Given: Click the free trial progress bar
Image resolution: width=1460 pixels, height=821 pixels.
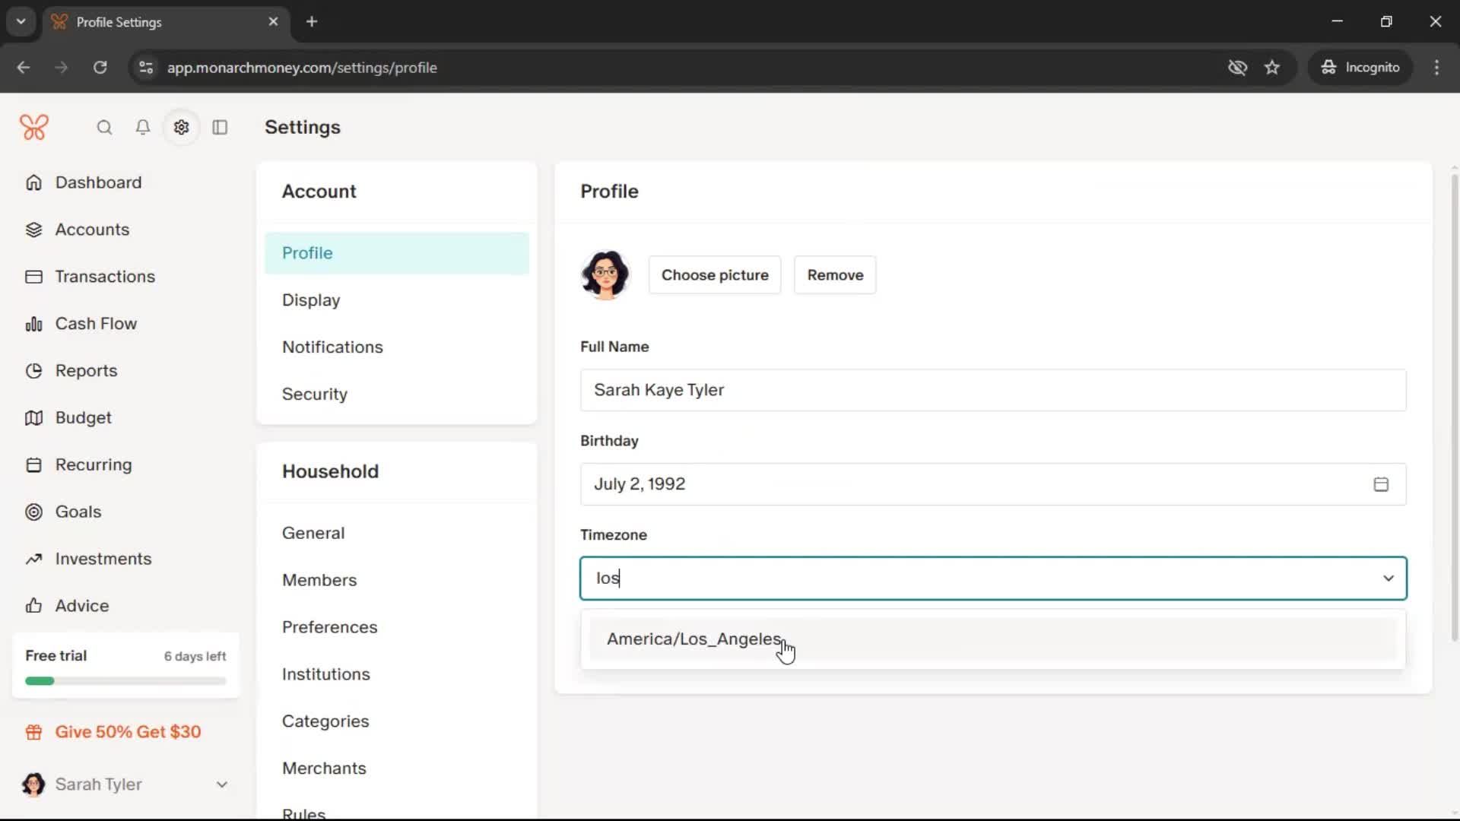Looking at the screenshot, I should [125, 681].
